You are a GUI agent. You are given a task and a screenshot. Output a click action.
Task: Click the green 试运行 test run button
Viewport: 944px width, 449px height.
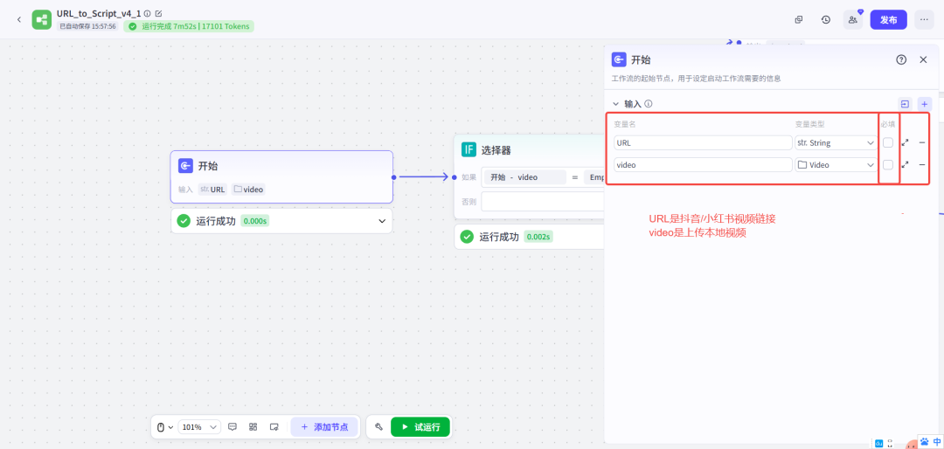click(420, 427)
